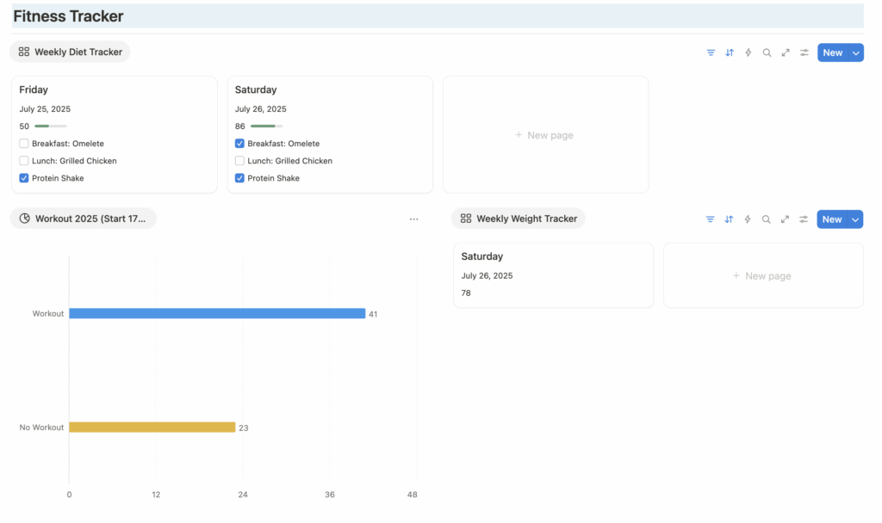This screenshot has width=882, height=523.
Task: Search the Weekly Diet Tracker database
Action: click(x=767, y=52)
